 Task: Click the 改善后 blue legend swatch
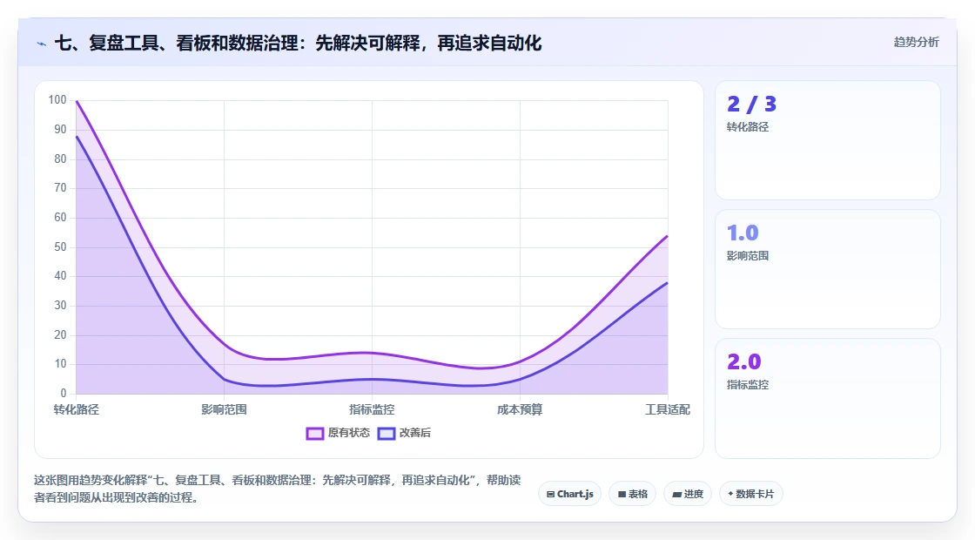387,434
